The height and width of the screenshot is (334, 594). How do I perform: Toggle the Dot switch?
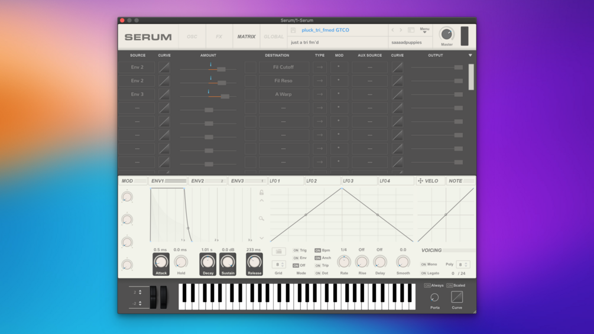[x=318, y=273]
